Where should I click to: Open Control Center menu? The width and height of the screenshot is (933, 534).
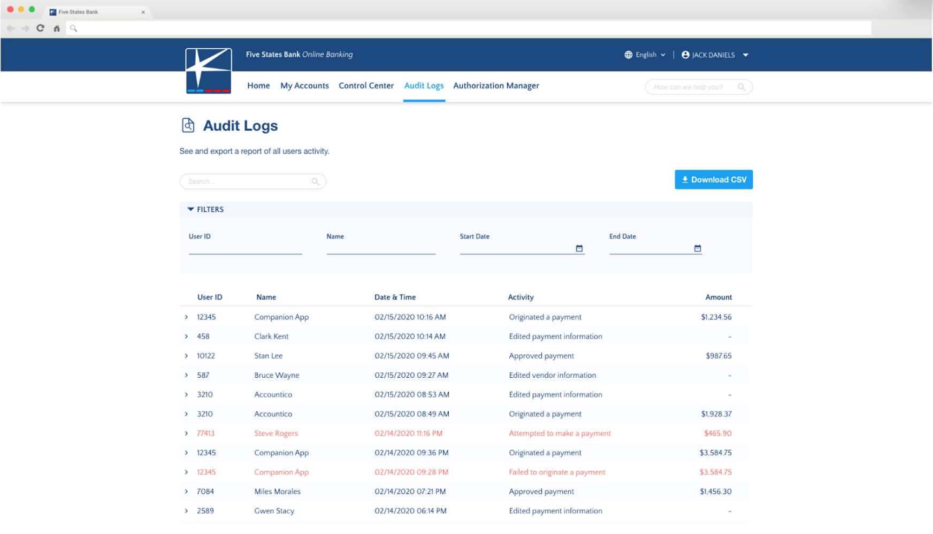366,86
